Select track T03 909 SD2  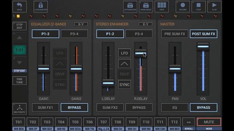click(x=47, y=122)
